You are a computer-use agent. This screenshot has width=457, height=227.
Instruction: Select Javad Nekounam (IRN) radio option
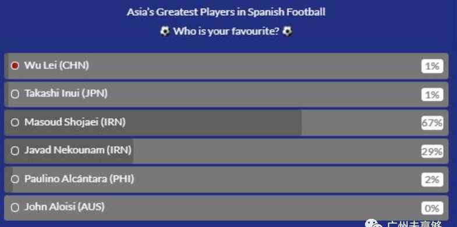[x=15, y=151]
